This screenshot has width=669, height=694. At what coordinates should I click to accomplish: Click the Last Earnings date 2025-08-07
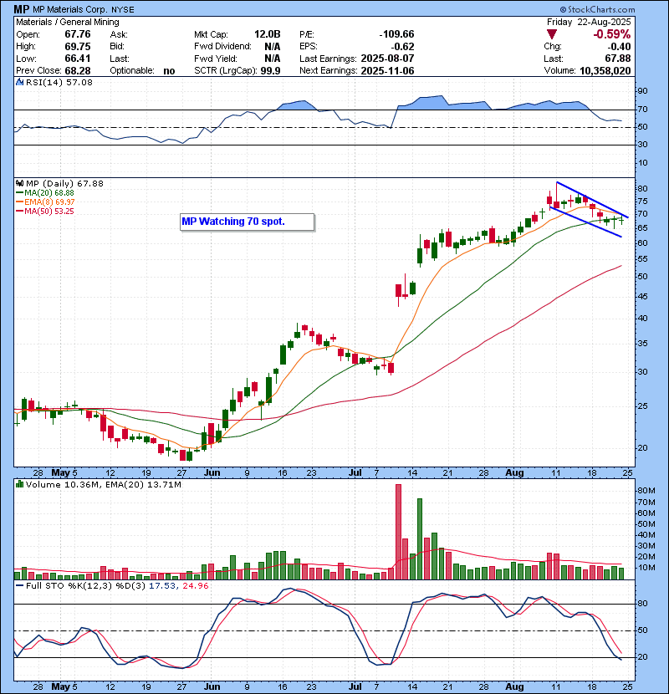click(387, 59)
